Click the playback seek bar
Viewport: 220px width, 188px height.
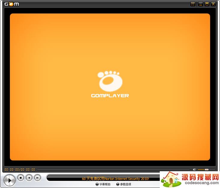pyautogui.click(x=113, y=170)
